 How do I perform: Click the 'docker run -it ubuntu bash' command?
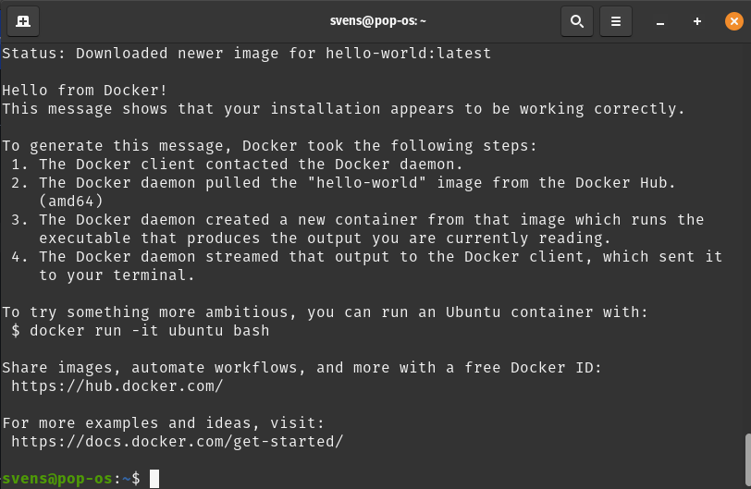(150, 331)
